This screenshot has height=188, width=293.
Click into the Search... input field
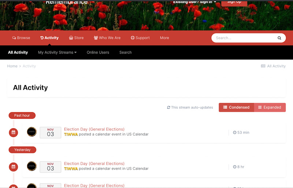click(x=244, y=38)
